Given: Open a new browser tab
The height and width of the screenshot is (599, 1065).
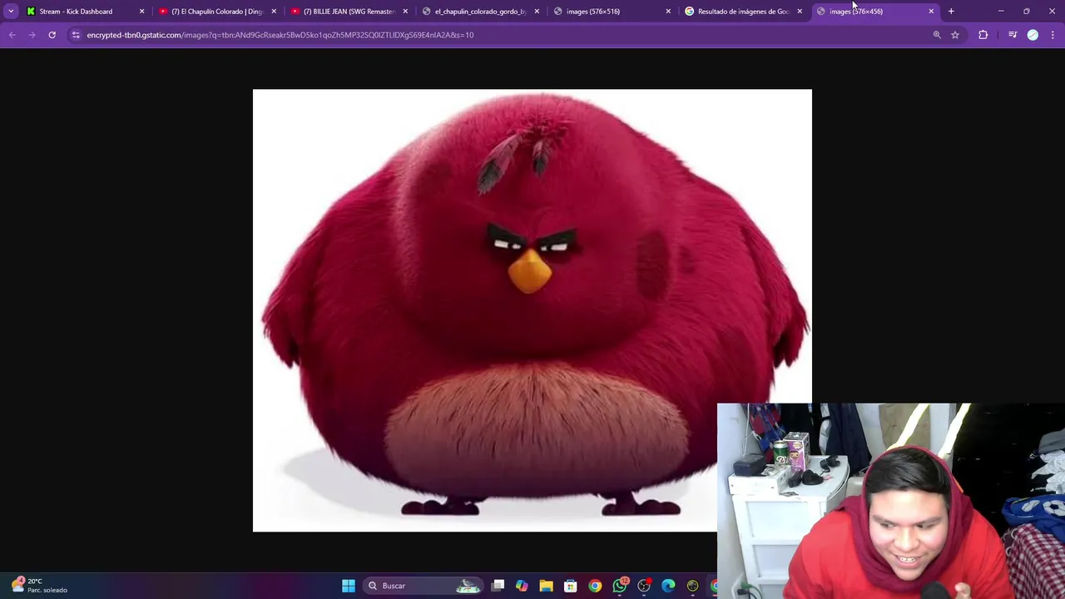Looking at the screenshot, I should (x=951, y=12).
